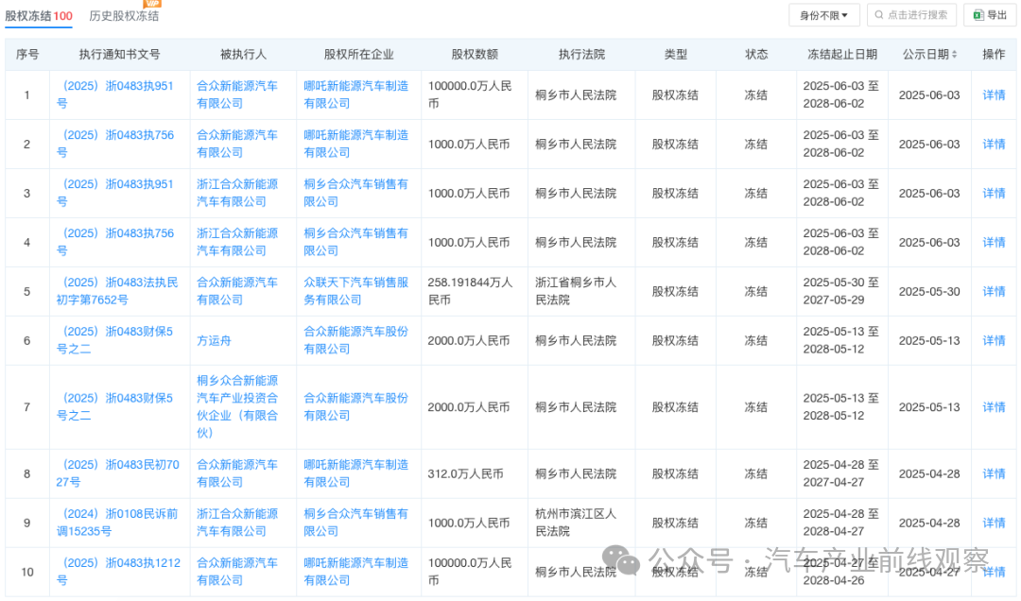The image size is (1021, 601).
Task: Open 哪吒新能源汽车制造有限公司 in row 10
Action: coord(356,572)
